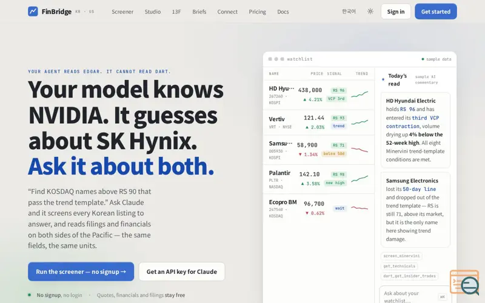Click the Samsung trend sparkline
The height and width of the screenshot is (303, 485).
tap(360, 150)
